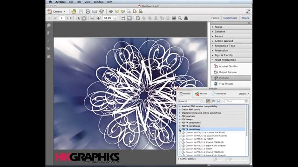298x167 pixels.
Task: Click the Output Preview icon
Action: pyautogui.click(x=216, y=72)
